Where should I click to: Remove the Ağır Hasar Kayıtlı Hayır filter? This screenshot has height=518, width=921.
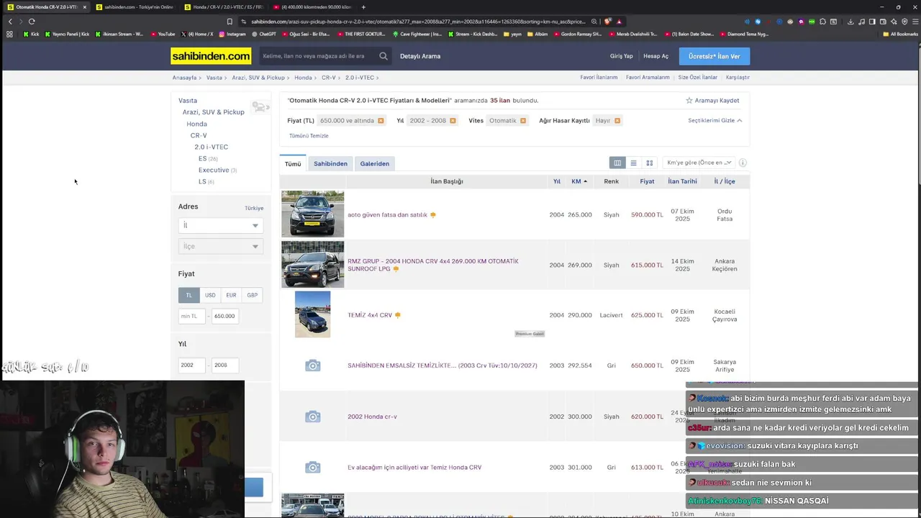(x=617, y=121)
